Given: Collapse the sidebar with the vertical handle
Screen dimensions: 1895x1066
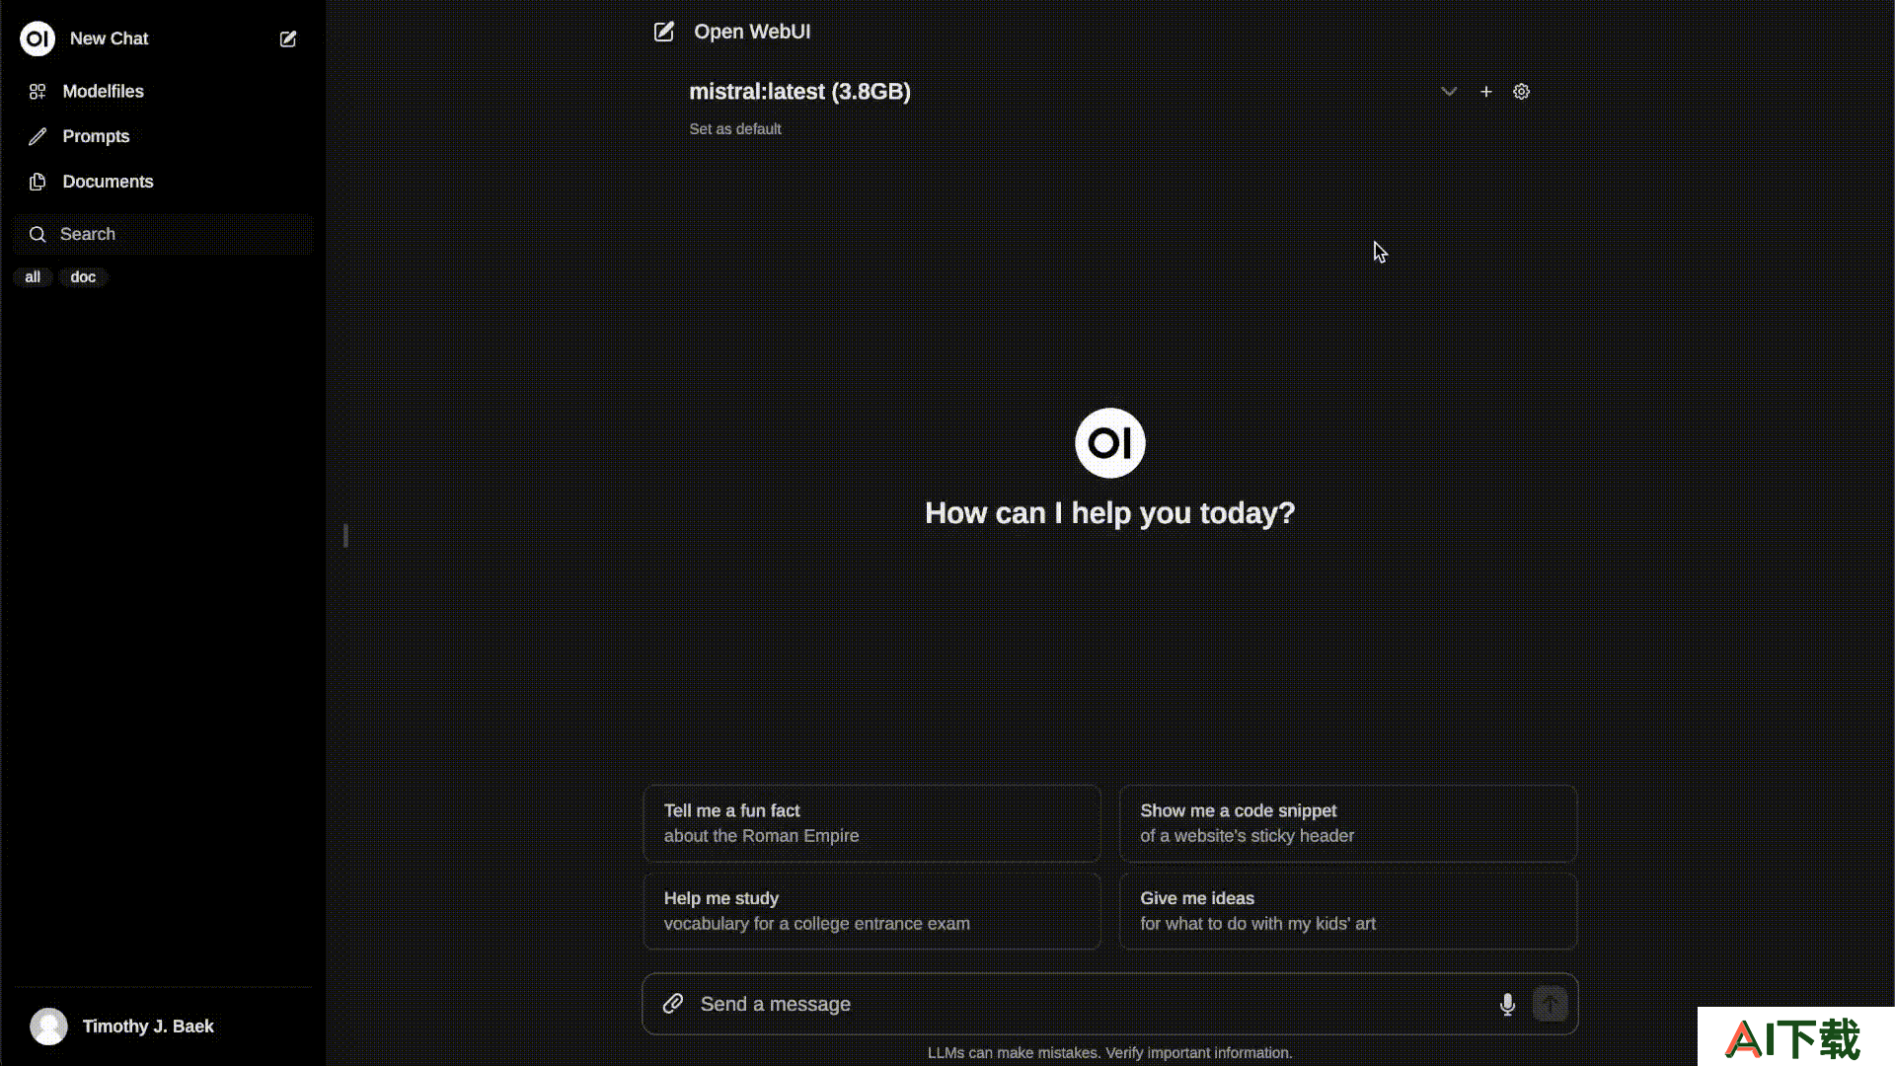Looking at the screenshot, I should point(345,536).
